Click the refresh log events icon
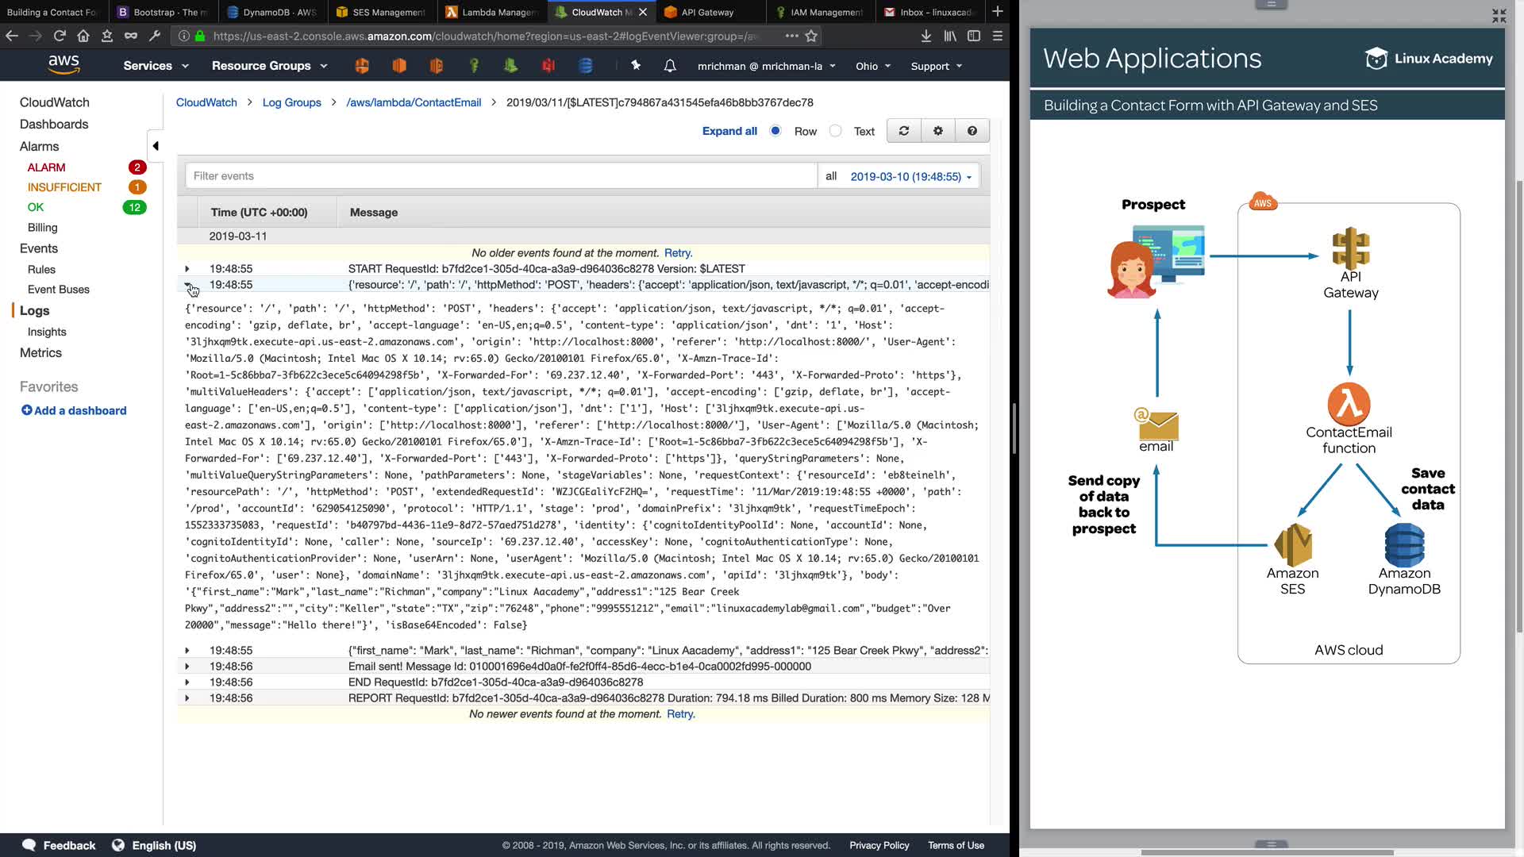This screenshot has width=1524, height=857. click(x=903, y=131)
